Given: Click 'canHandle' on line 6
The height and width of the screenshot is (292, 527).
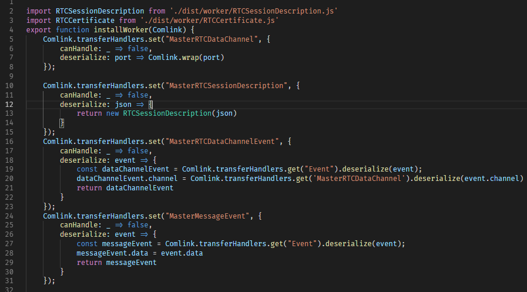Looking at the screenshot, I should (79, 49).
